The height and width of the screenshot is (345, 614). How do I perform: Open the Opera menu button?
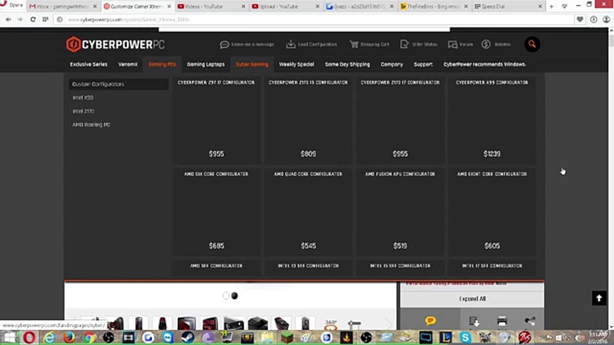12,5
